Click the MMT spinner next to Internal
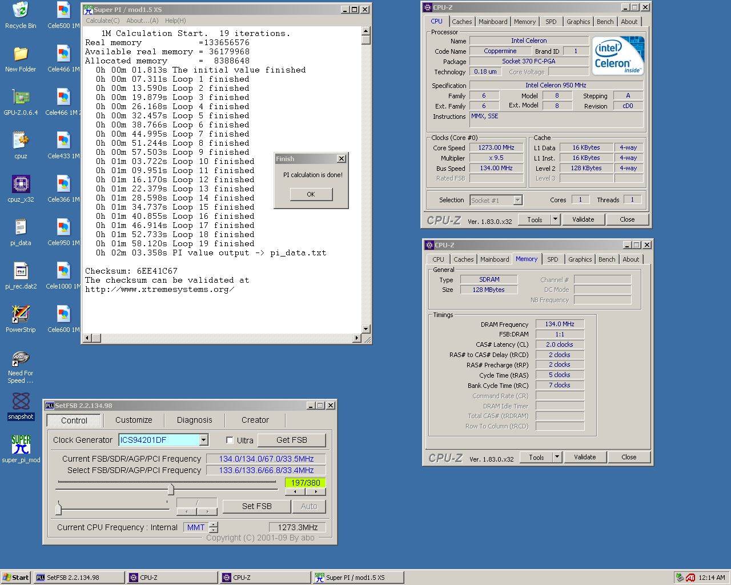731x585 pixels. click(214, 527)
